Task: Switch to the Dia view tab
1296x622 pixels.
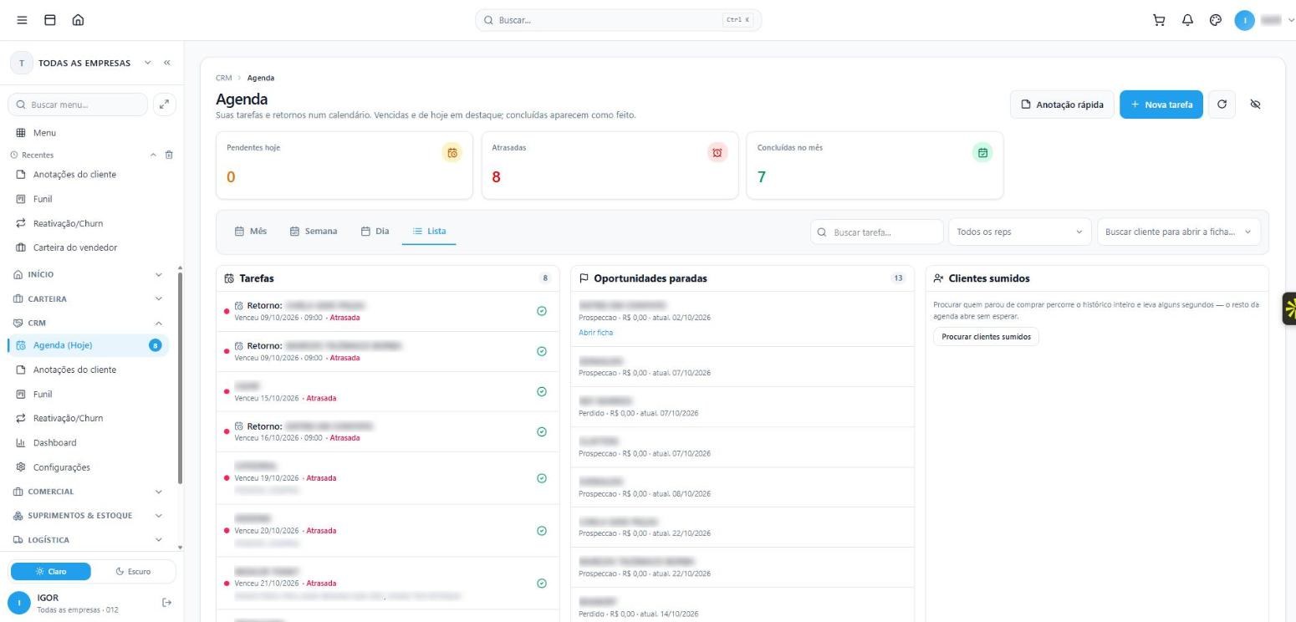Action: click(375, 232)
